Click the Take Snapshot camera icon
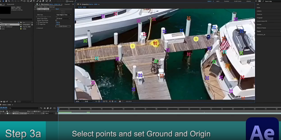Image resolution: width=281 pixels, height=140 pixels. (120, 101)
